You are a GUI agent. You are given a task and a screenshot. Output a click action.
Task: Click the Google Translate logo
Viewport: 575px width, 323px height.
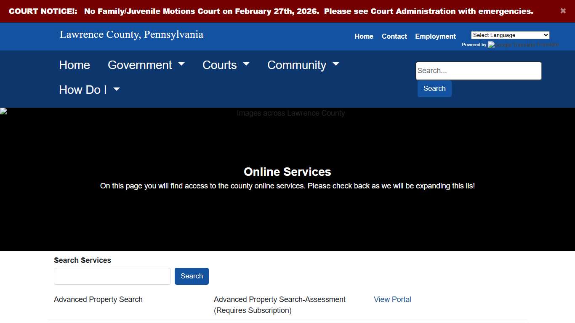(523, 45)
